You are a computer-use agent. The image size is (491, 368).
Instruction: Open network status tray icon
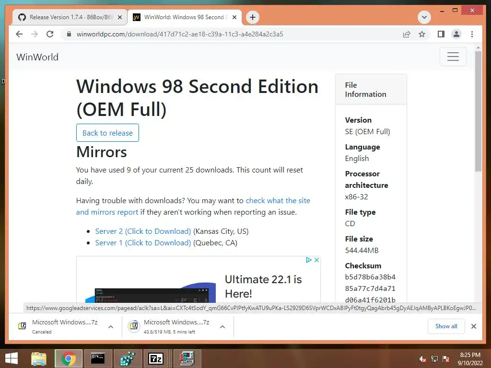[x=434, y=359]
